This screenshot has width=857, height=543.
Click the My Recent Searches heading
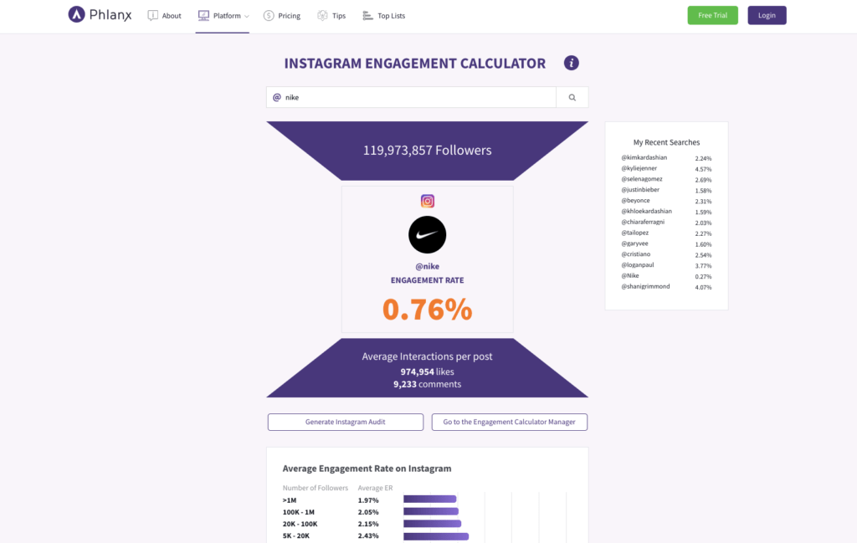click(x=666, y=142)
